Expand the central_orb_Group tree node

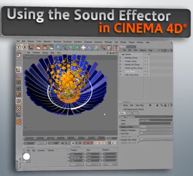tap(120, 64)
